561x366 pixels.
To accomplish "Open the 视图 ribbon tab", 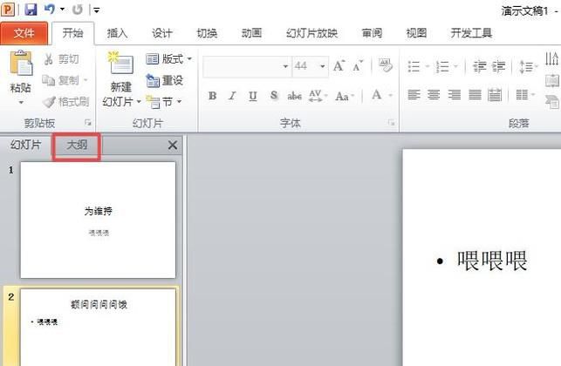I will click(x=416, y=33).
